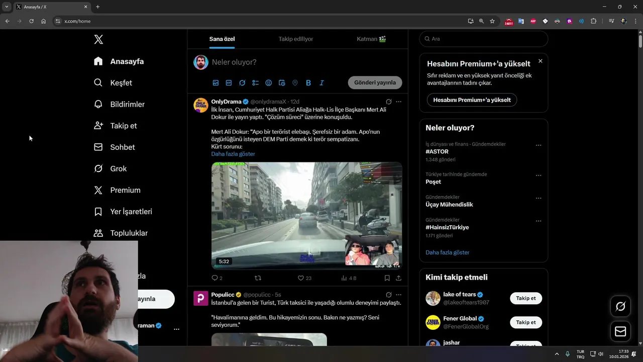Click Daha fazla göster under trends

point(448,252)
